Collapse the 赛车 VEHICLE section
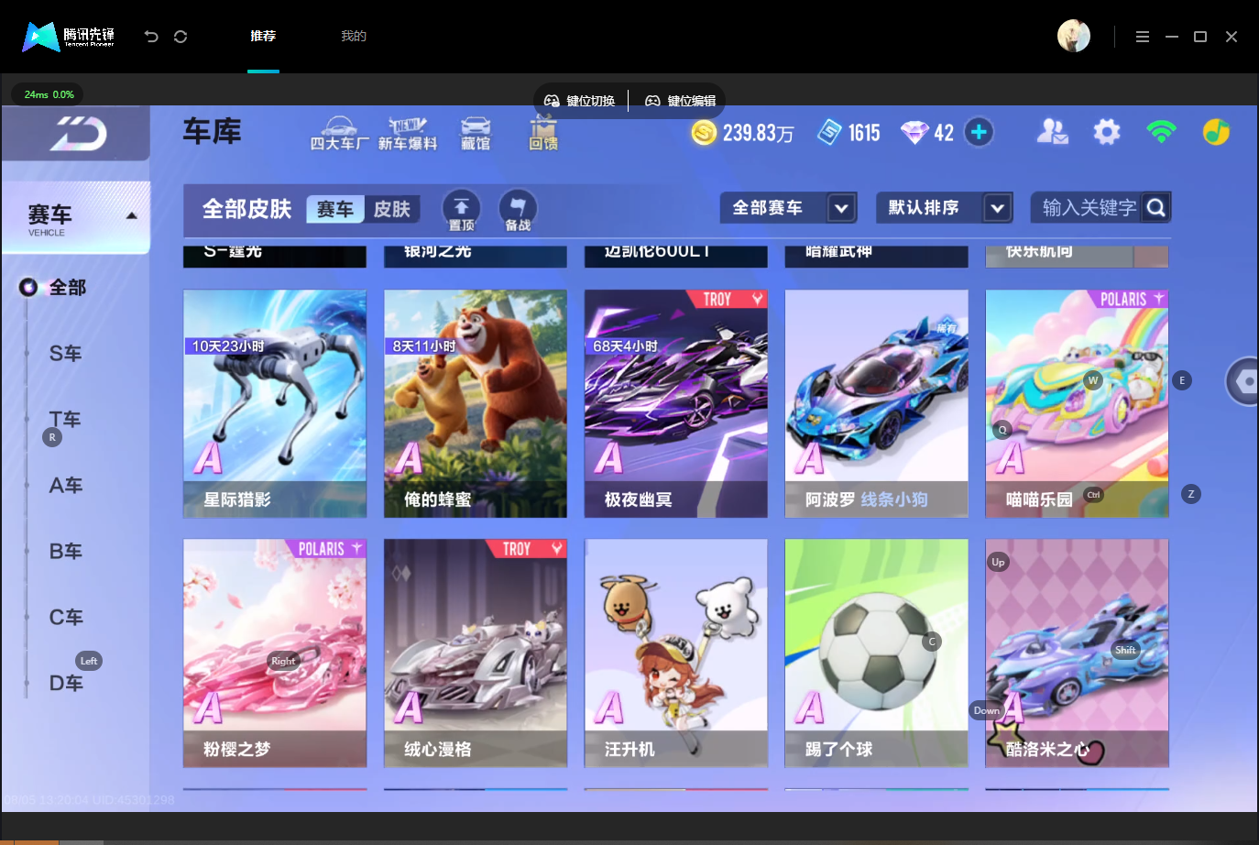Screen dimensions: 1259x845 (77, 218)
